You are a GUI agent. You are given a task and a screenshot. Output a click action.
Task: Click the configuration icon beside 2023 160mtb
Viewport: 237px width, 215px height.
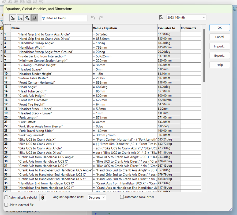161,17
